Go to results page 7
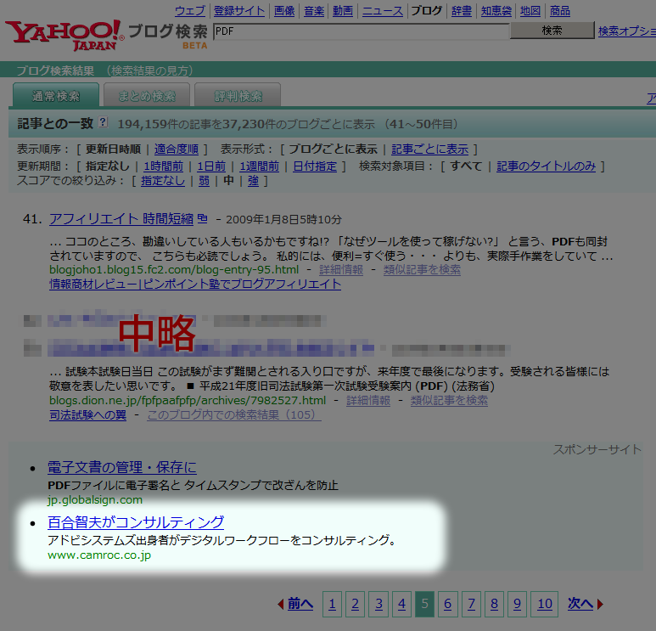 [x=471, y=604]
